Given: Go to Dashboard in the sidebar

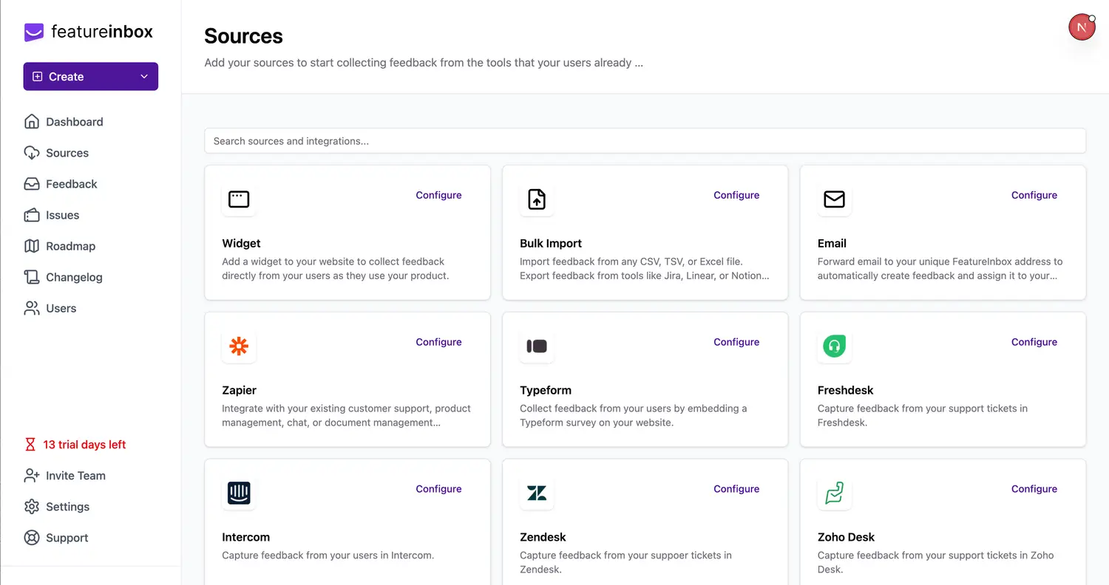Looking at the screenshot, I should click(74, 122).
